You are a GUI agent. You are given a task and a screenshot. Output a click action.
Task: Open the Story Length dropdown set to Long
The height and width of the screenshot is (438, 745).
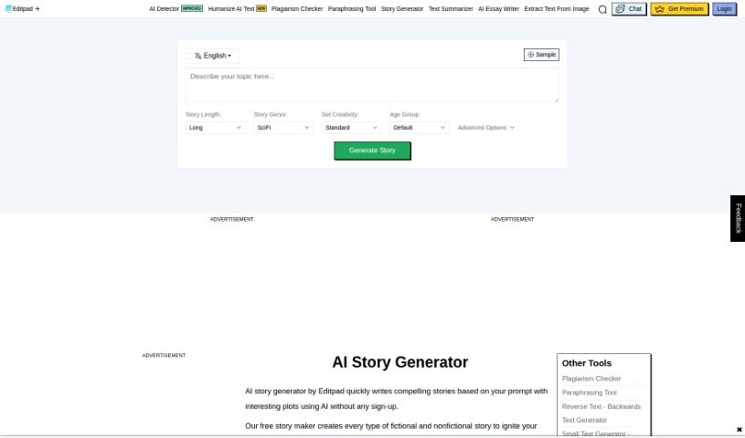click(x=215, y=127)
